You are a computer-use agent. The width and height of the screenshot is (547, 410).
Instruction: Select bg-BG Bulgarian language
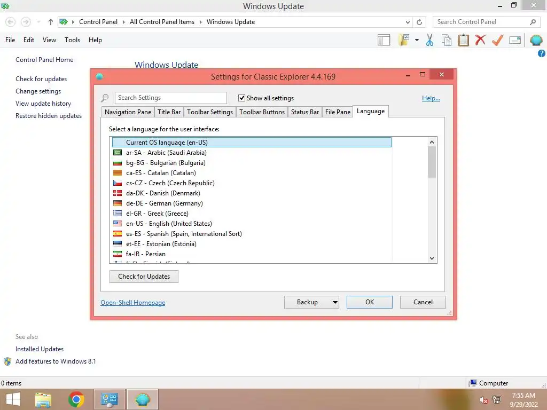coord(252,163)
